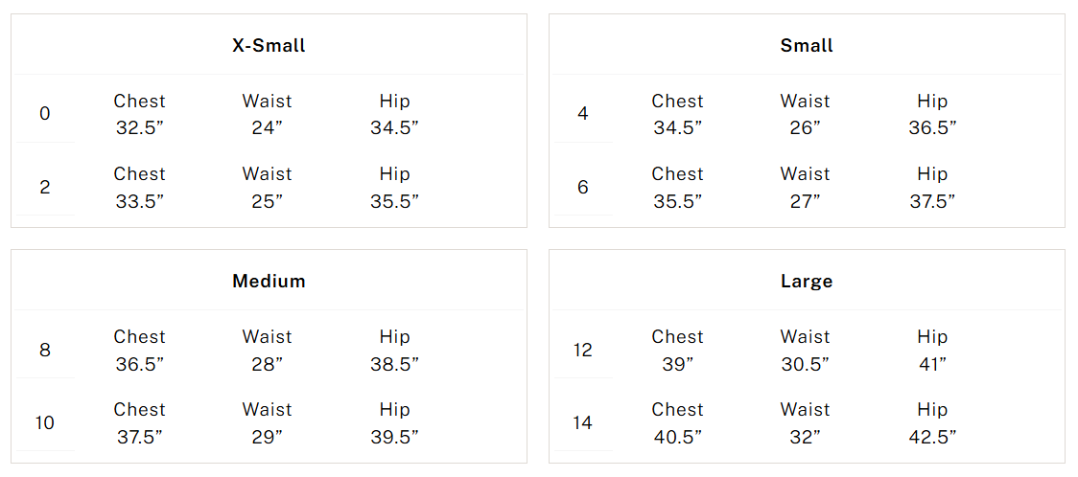This screenshot has width=1078, height=477.
Task: Click the Waist 24” measurement
Action: pyautogui.click(x=267, y=114)
